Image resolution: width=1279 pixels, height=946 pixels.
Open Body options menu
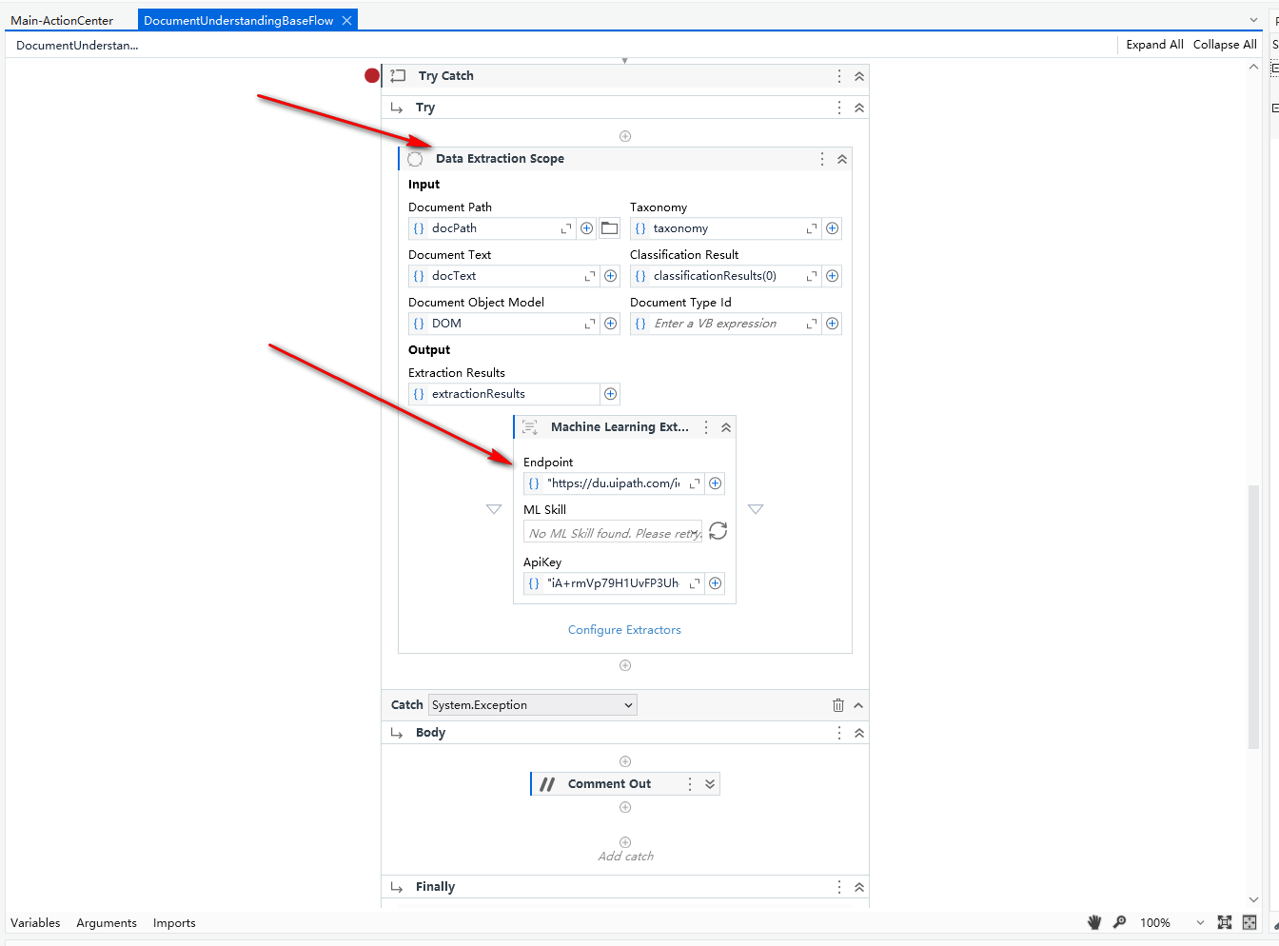click(838, 733)
